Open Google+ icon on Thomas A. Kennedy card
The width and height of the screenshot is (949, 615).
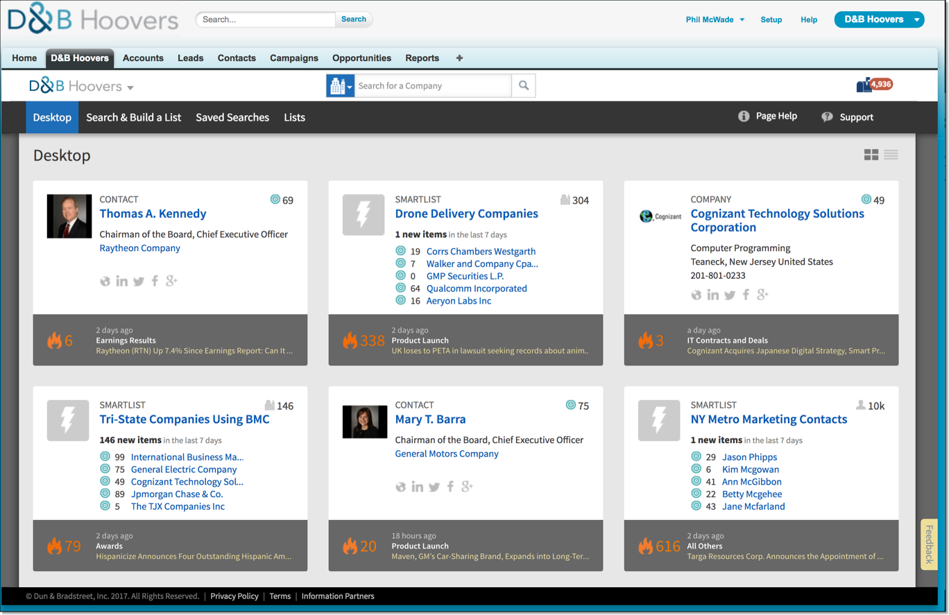pos(171,280)
